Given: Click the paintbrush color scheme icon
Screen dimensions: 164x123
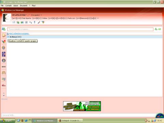Looking at the screenshot, I should click(39, 22).
